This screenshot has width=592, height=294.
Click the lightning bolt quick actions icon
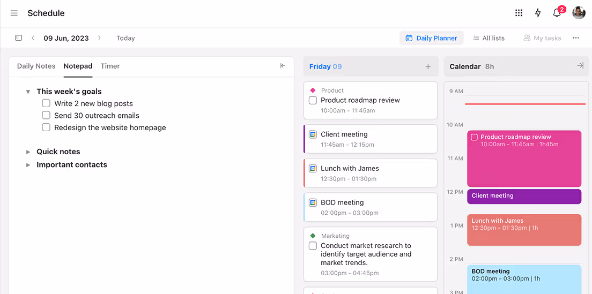point(538,13)
